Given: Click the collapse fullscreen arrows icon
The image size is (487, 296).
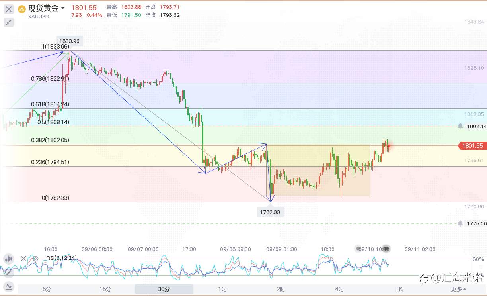Looking at the screenshot, I should click(8, 22).
